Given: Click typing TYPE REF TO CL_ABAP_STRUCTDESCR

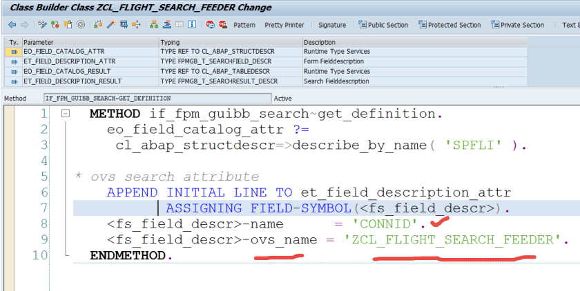Looking at the screenshot, I should (x=217, y=51).
